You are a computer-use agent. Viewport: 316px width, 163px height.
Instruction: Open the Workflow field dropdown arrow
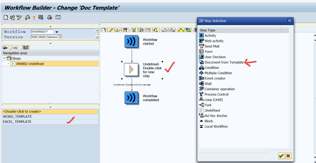click(57, 32)
